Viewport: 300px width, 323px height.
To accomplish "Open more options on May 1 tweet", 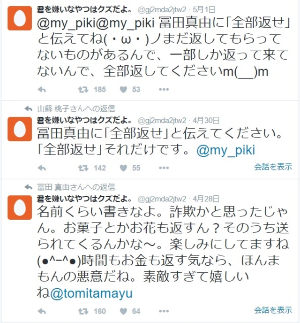I will point(164,89).
